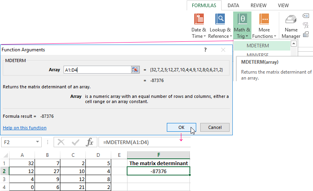
Task: Open the Help on this function link
Action: [x=25, y=128]
